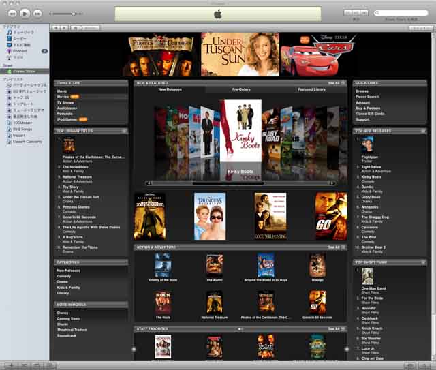Click the store forward navigation arrow

tap(64, 28)
